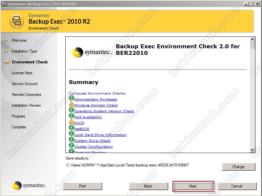Click the save results file path text
Screen dimensions: 262x196
tap(128, 165)
